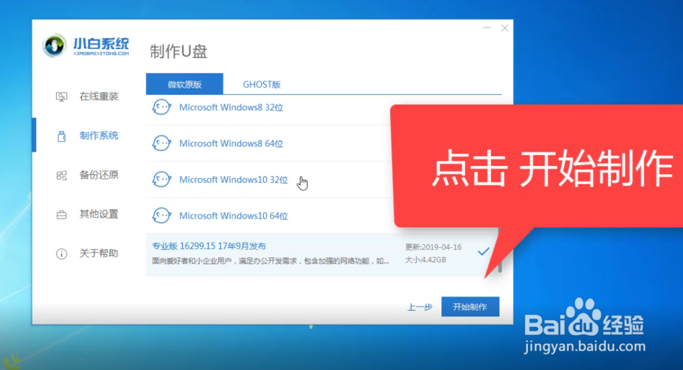
Task: Click the 备份还原 grid icon
Action: (61, 175)
